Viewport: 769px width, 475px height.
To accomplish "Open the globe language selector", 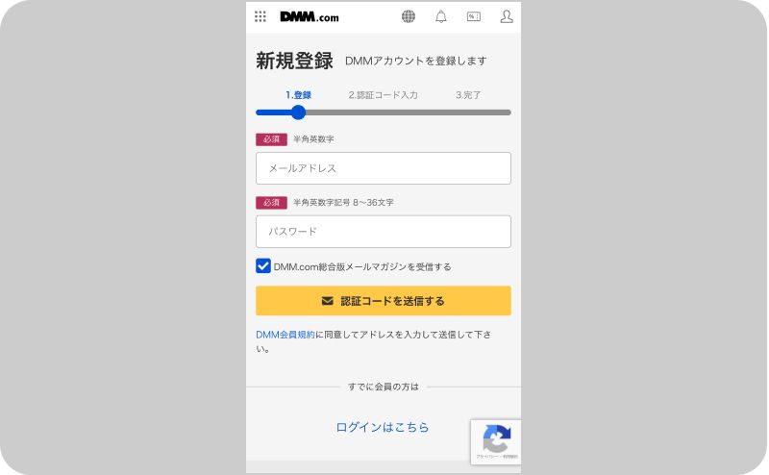I will click(409, 16).
